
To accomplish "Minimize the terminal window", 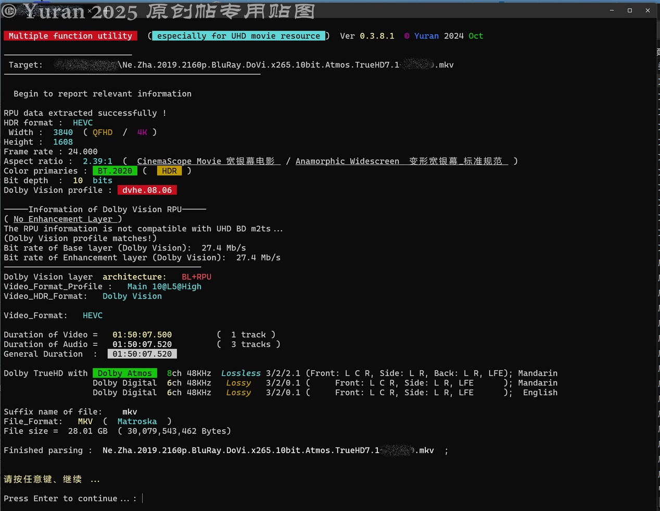I will coord(612,10).
